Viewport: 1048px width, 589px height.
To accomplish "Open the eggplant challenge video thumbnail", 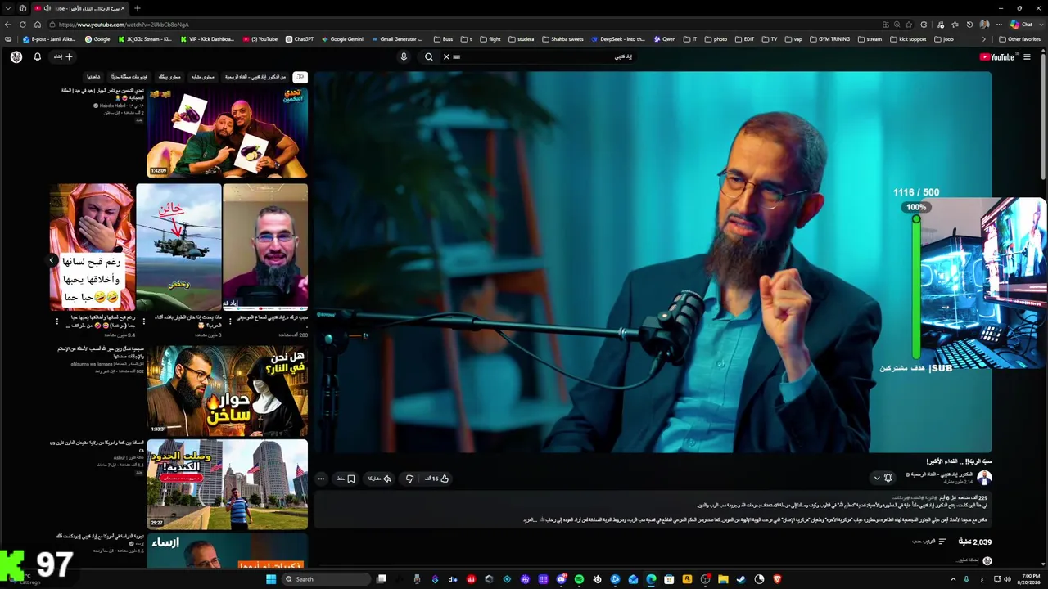I will [x=228, y=133].
